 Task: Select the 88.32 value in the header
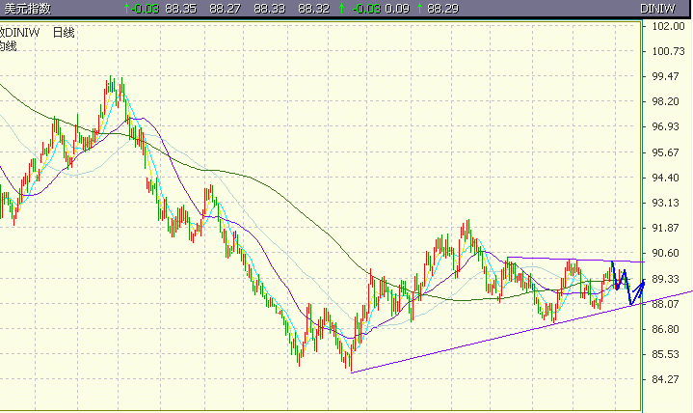pyautogui.click(x=314, y=9)
